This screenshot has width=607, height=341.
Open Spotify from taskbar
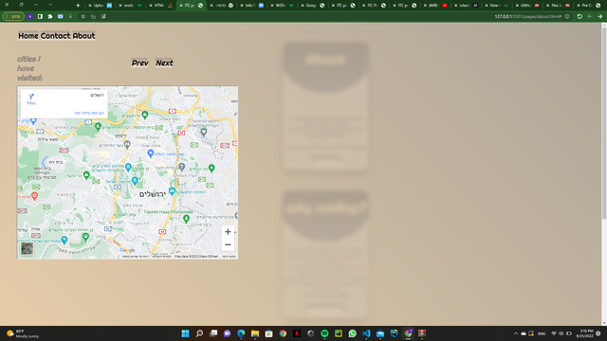324,333
